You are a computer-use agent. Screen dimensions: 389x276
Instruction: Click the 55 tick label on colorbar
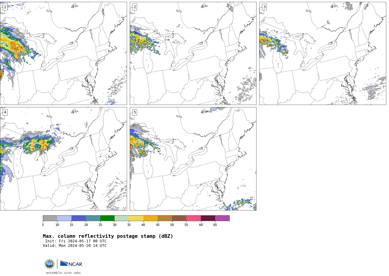(x=186, y=225)
